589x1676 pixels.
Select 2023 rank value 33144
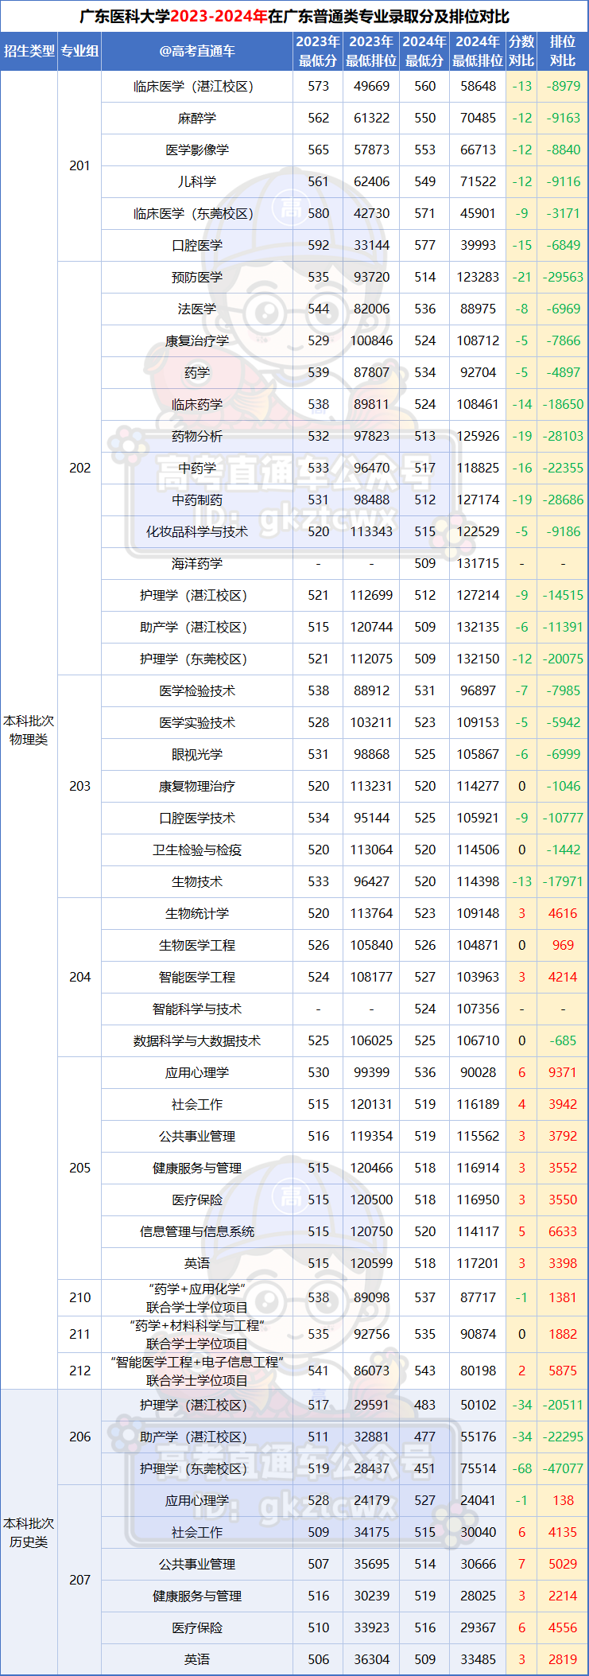coord(371,246)
